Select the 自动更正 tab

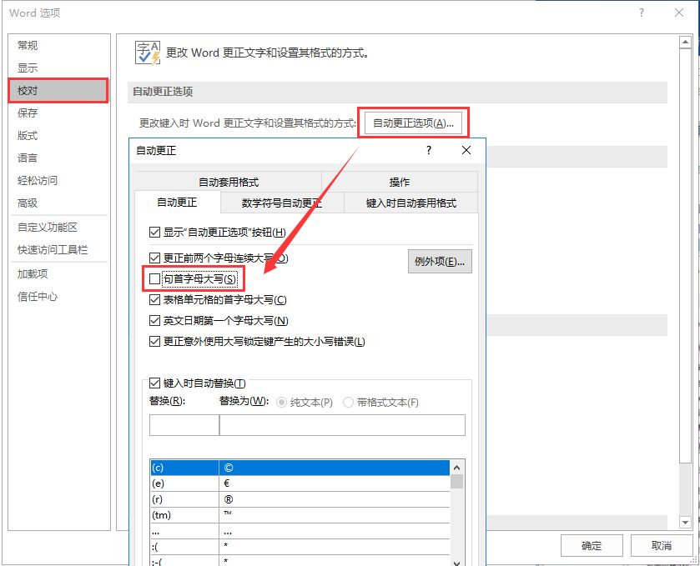click(177, 203)
